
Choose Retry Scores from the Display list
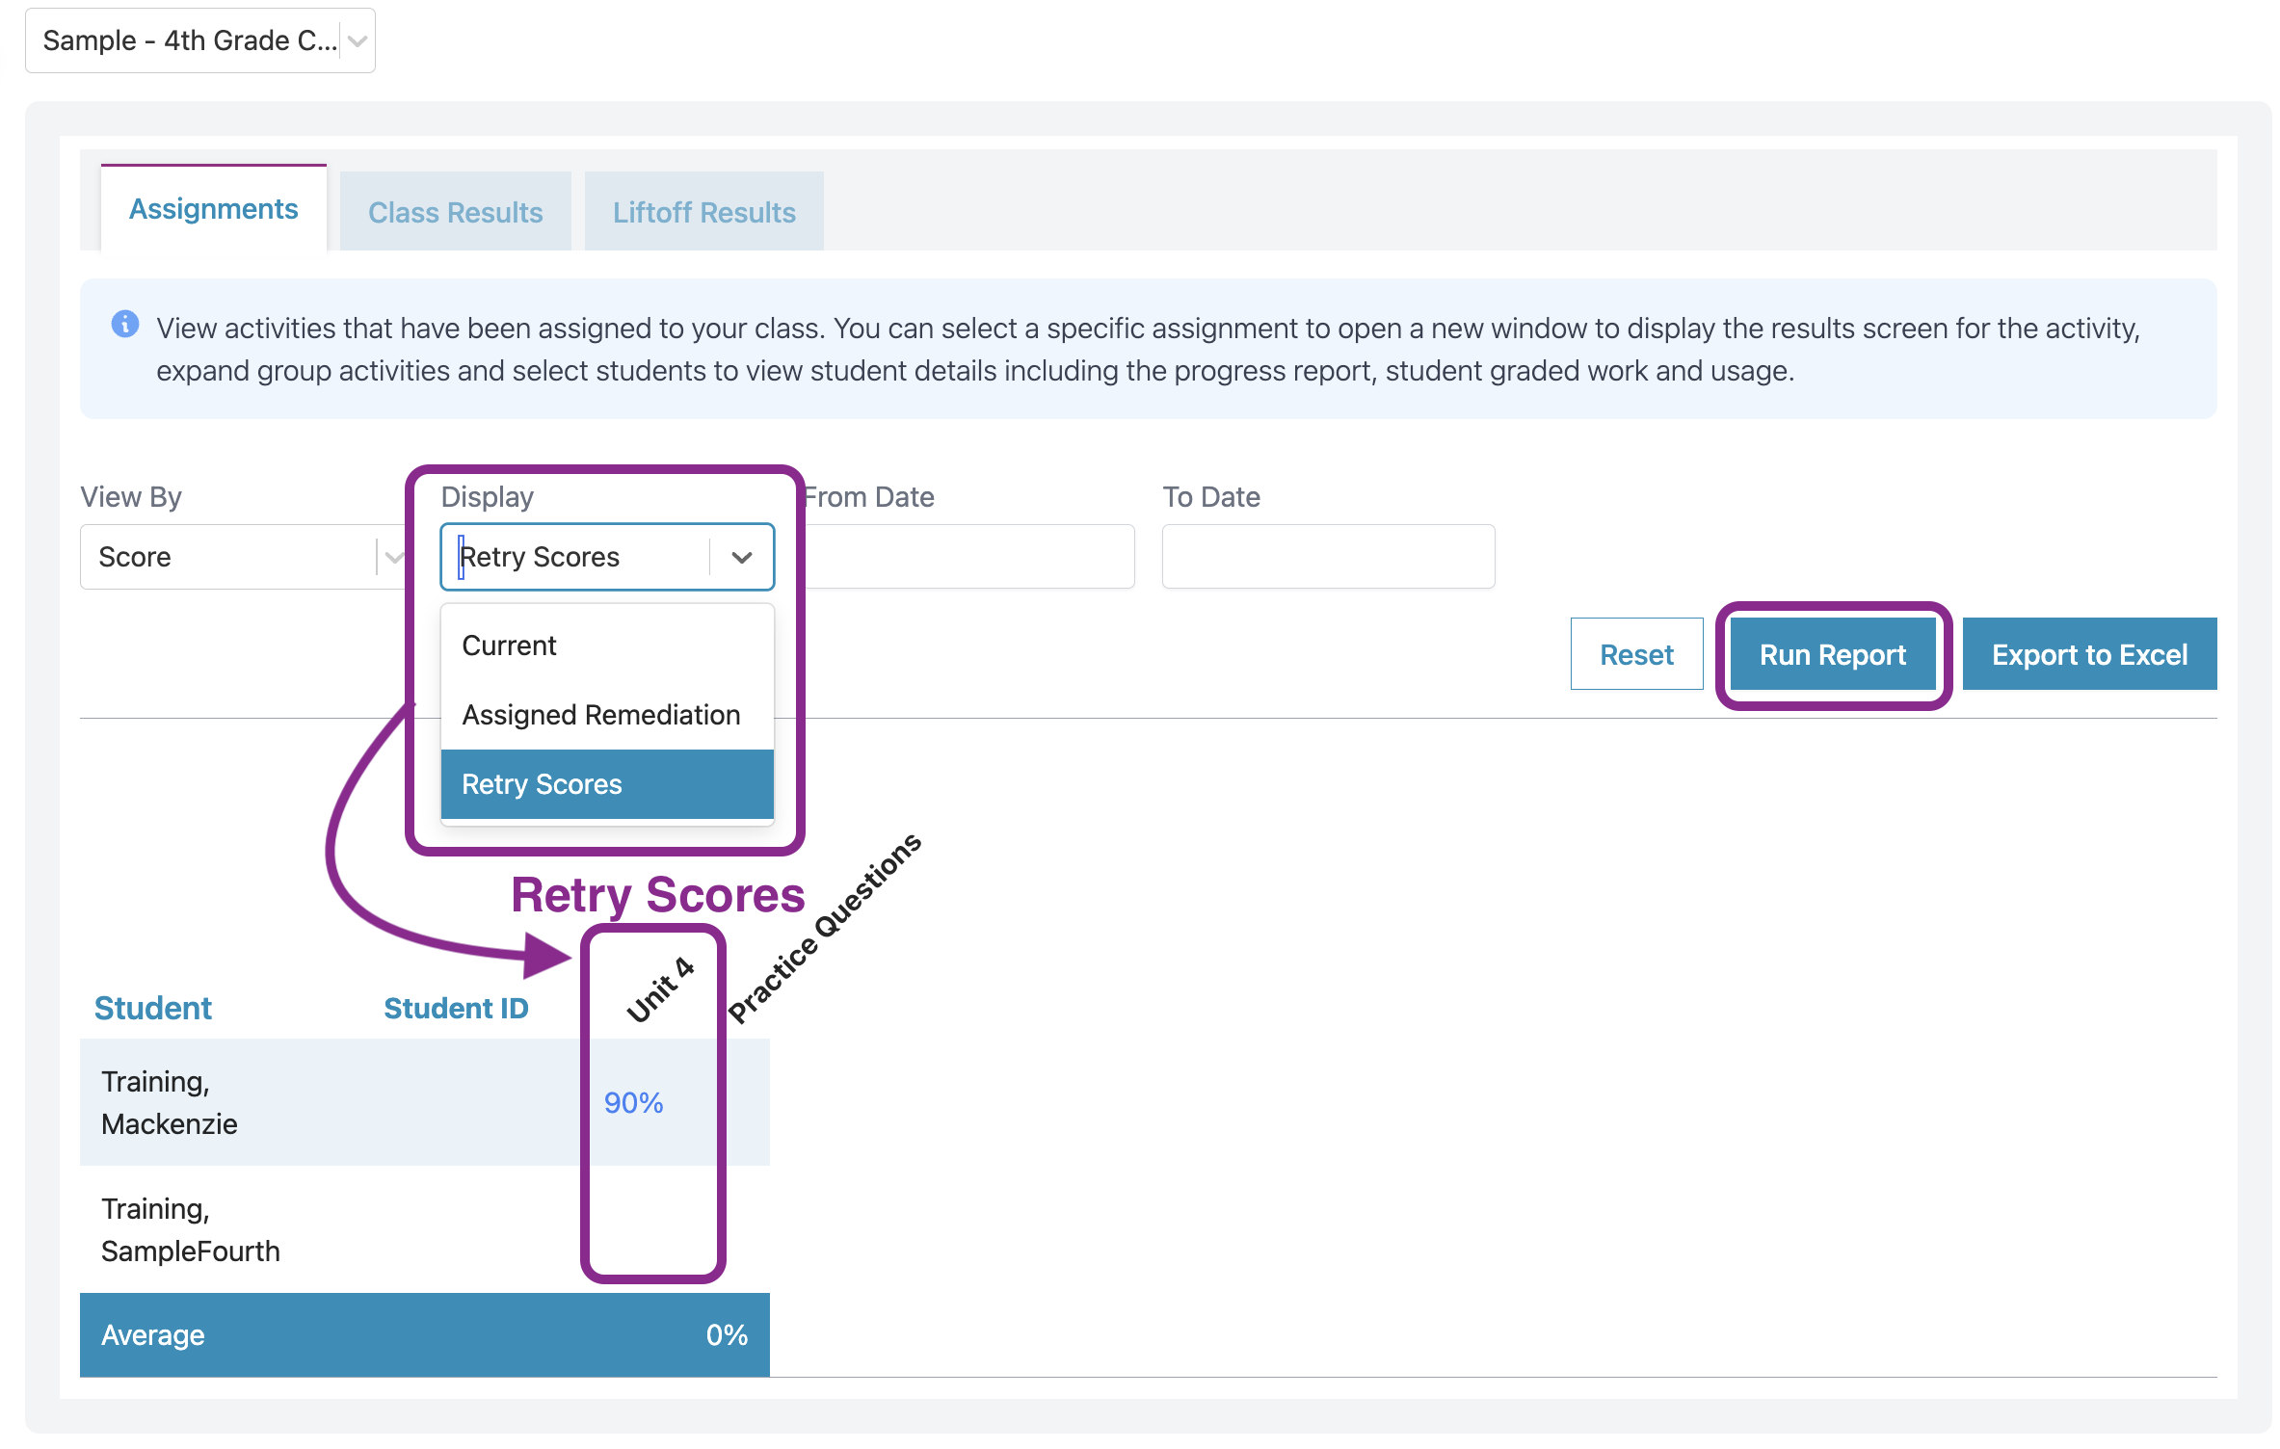[x=607, y=784]
